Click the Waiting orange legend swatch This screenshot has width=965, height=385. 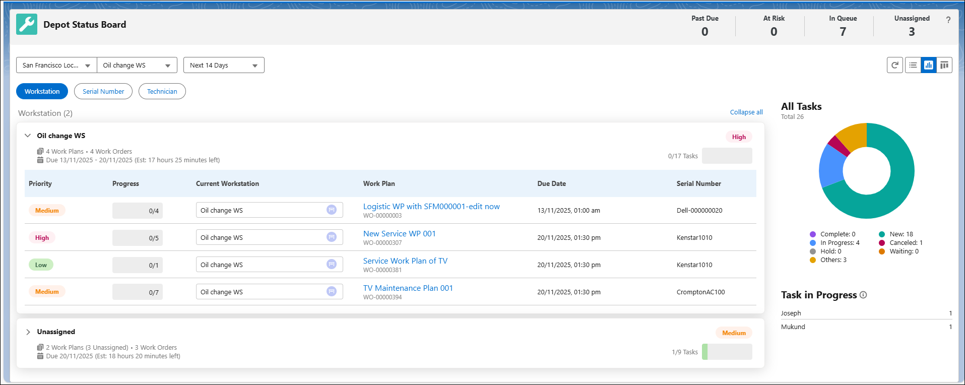[882, 251]
